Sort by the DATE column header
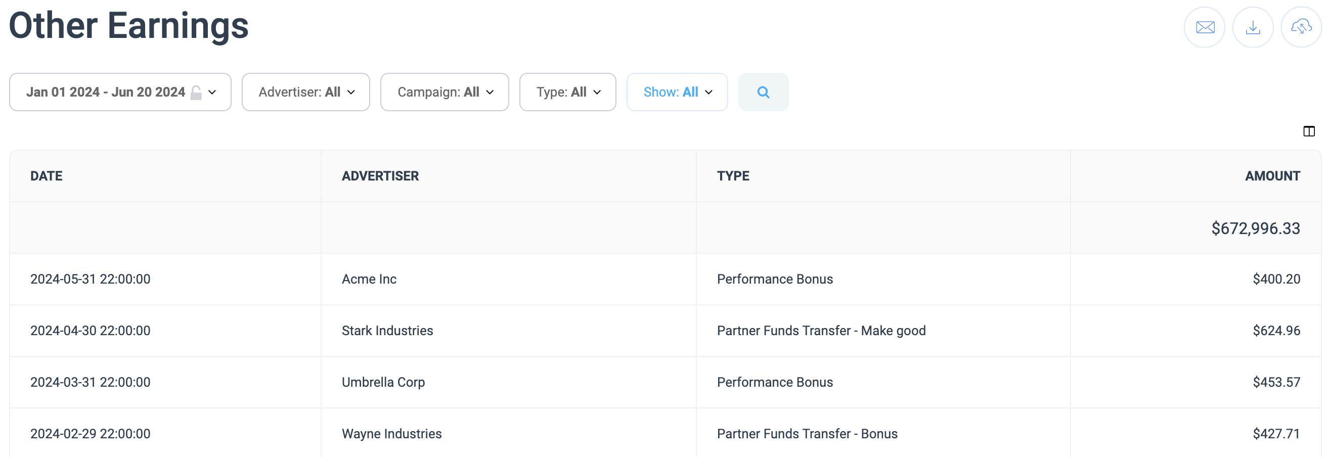 click(47, 176)
